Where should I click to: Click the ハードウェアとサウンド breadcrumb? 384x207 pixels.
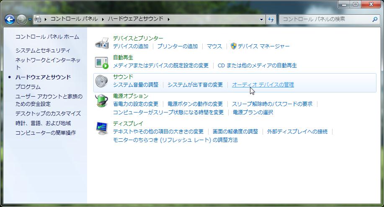[135, 19]
